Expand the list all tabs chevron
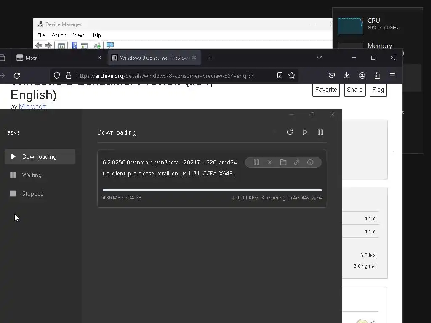Image resolution: width=431 pixels, height=323 pixels. coord(319,58)
